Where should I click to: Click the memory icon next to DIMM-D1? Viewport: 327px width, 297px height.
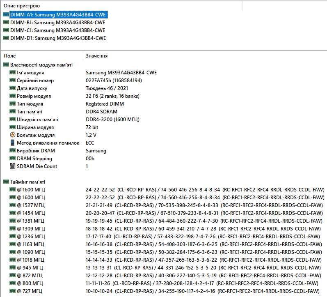(x=6, y=38)
